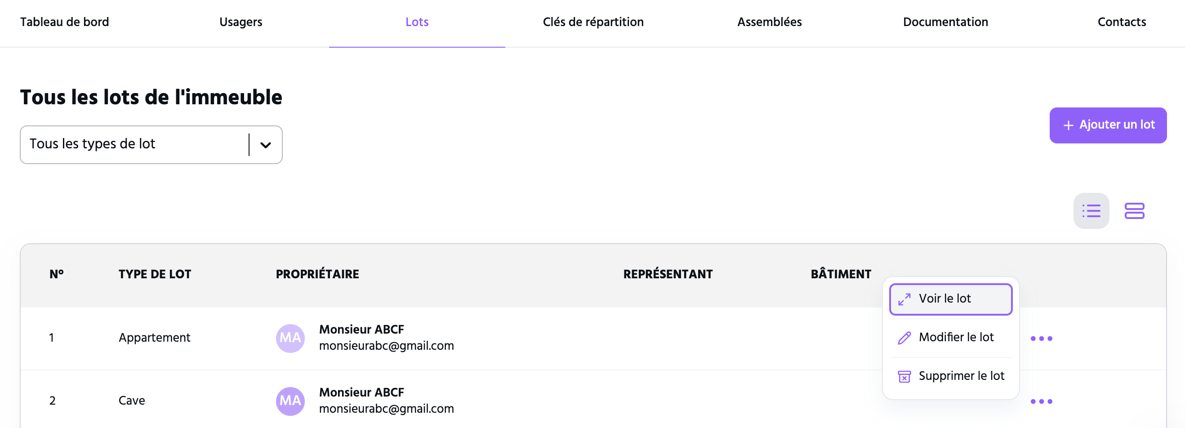Open three-dot menu for lot 1

pyautogui.click(x=1041, y=338)
